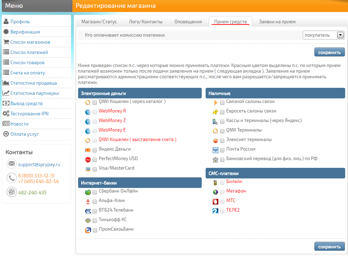Open the Заявки на прием tab
The width and height of the screenshot is (348, 256).
[277, 22]
